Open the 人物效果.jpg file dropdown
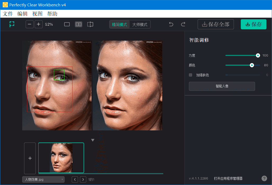The width and height of the screenshot is (272, 185). 43,179
